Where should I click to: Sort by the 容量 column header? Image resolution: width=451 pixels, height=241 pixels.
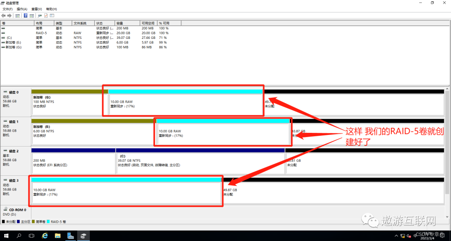(127, 23)
